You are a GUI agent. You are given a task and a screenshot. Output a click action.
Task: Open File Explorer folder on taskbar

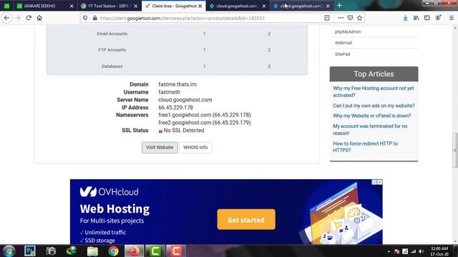[x=92, y=251]
